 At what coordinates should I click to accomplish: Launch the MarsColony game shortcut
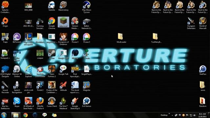pyautogui.click(x=63, y=6)
